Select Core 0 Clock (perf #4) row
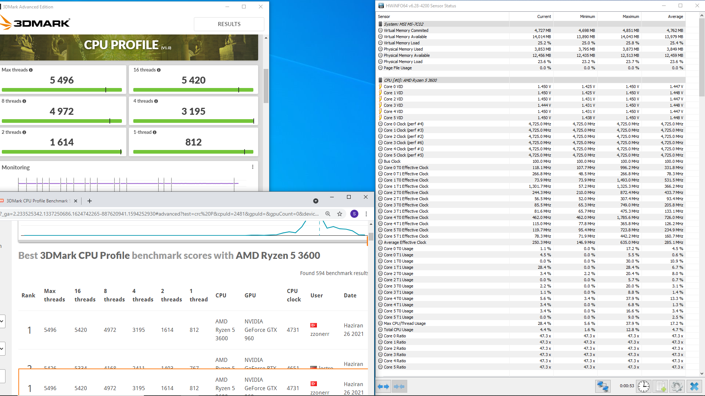 (531, 124)
